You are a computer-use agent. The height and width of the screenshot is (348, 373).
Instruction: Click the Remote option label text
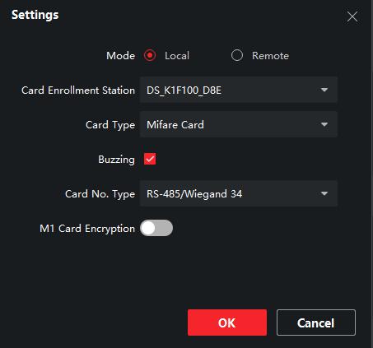270,56
